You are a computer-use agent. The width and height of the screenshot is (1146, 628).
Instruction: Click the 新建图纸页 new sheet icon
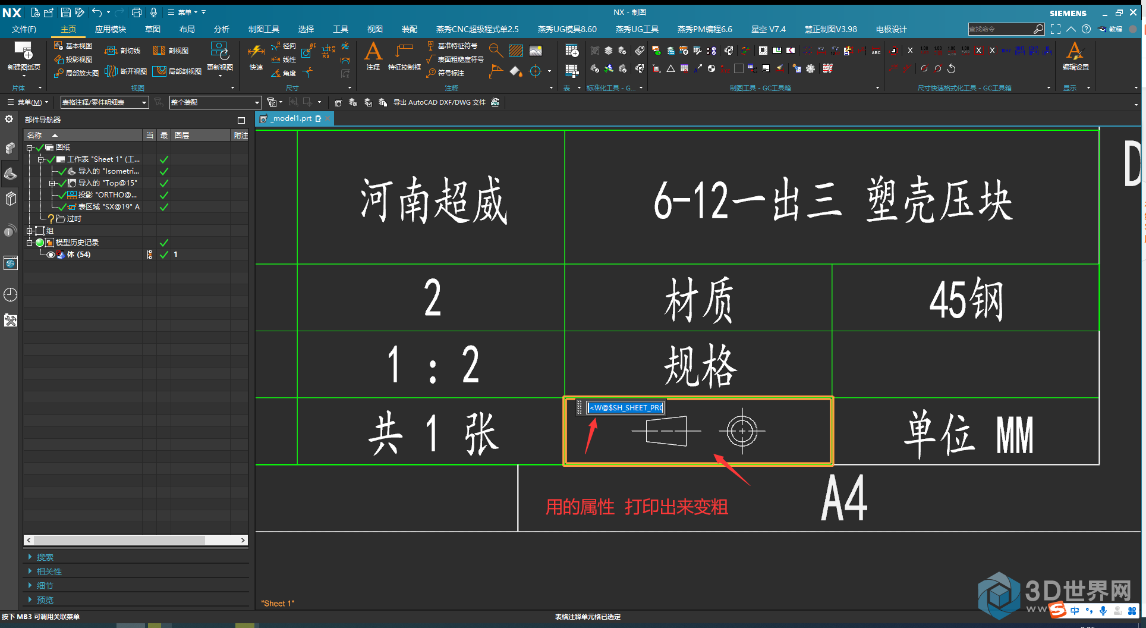click(x=24, y=52)
